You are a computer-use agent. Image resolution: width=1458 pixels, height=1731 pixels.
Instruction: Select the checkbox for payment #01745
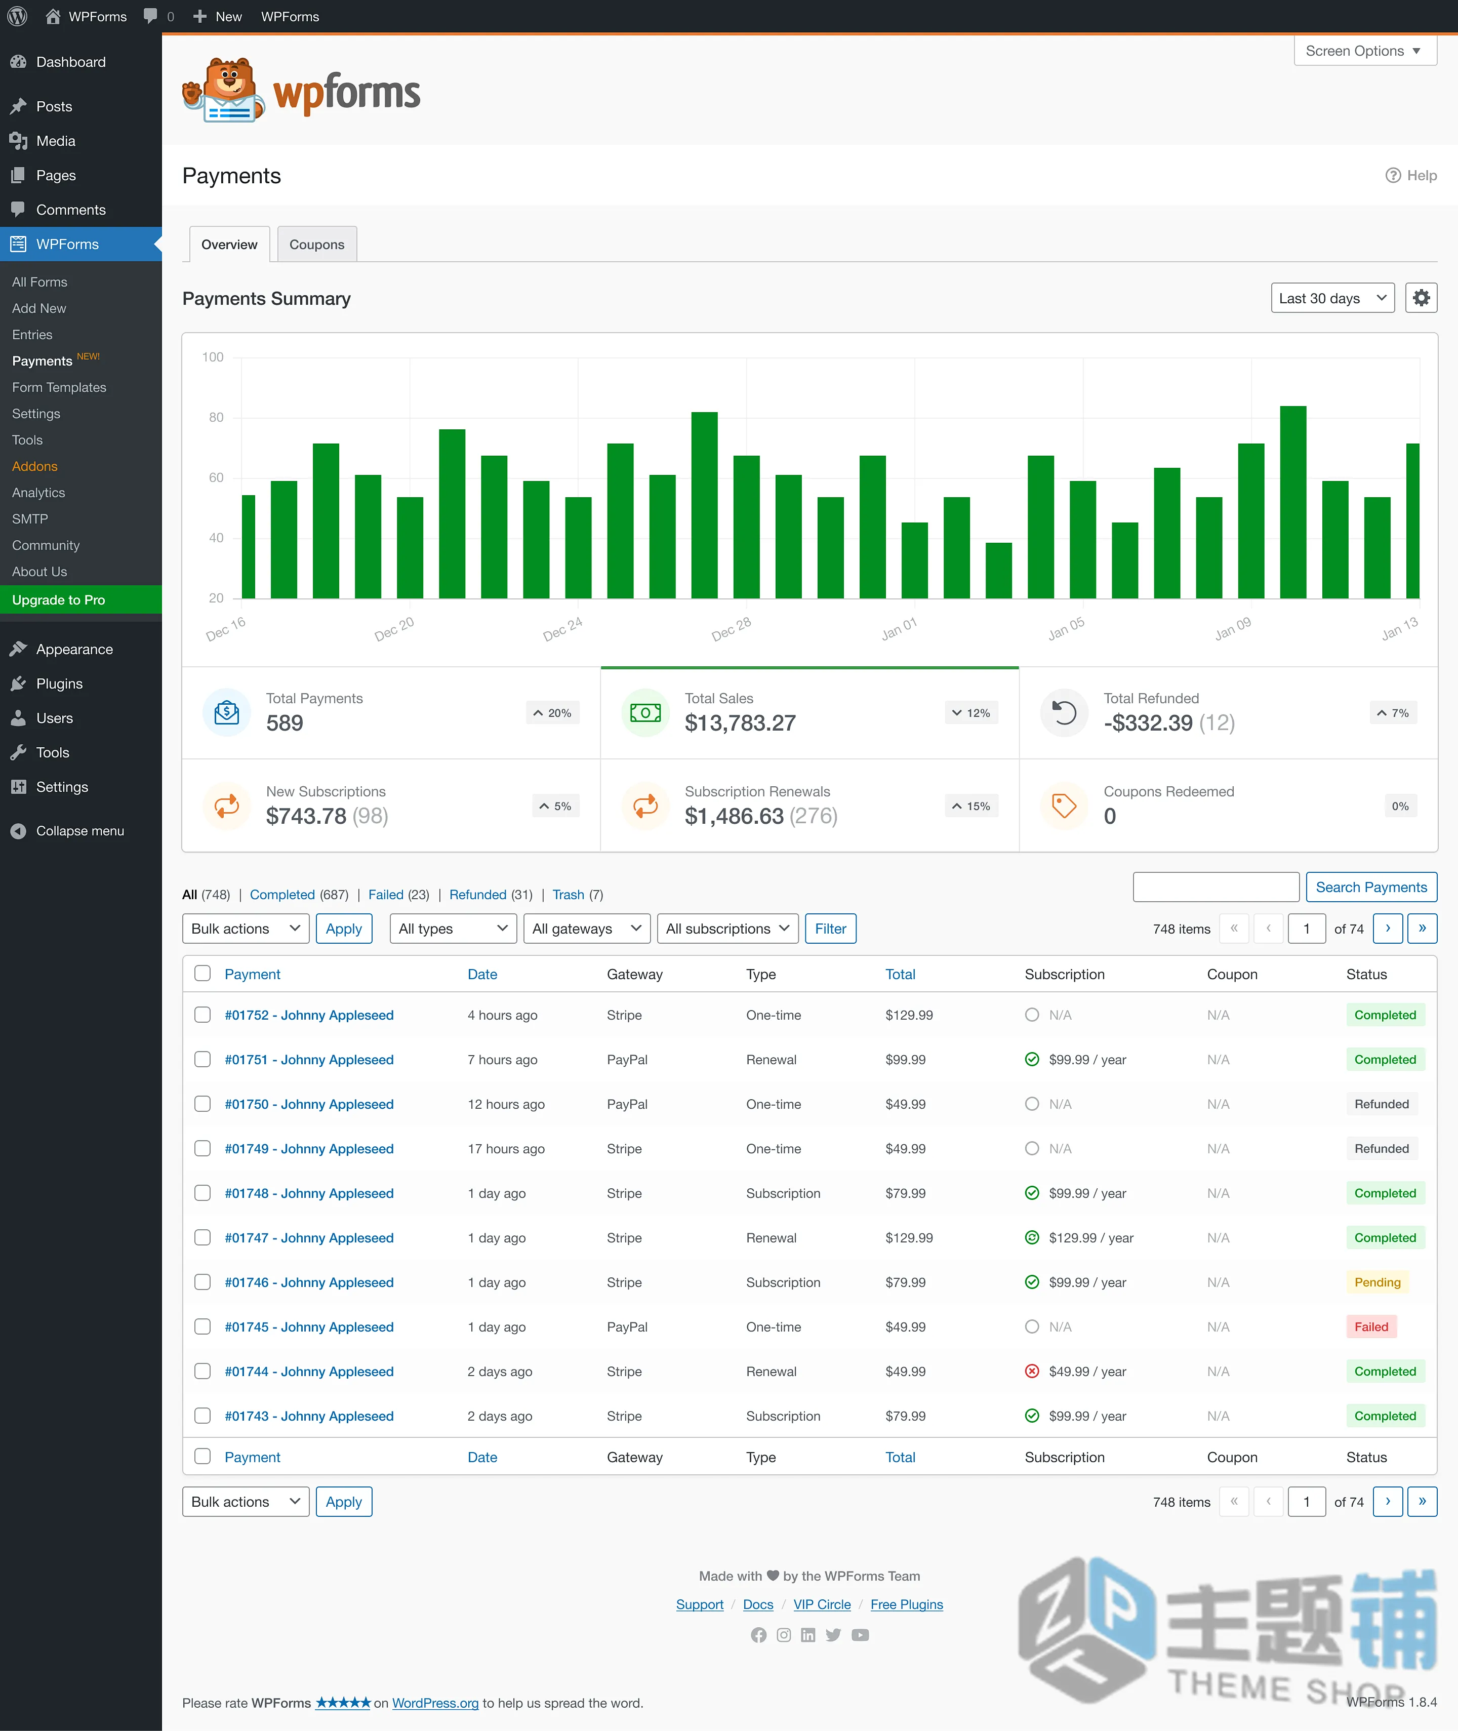[202, 1327]
